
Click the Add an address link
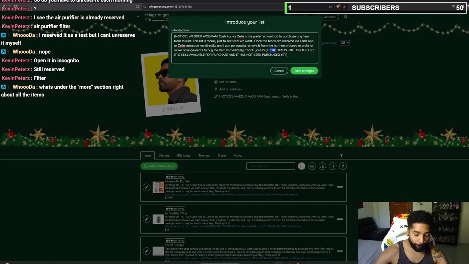click(230, 89)
